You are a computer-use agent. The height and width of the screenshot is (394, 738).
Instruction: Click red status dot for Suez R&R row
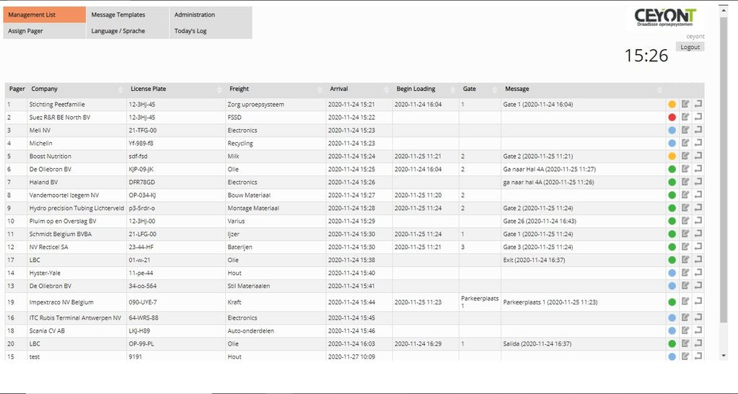[x=672, y=117]
